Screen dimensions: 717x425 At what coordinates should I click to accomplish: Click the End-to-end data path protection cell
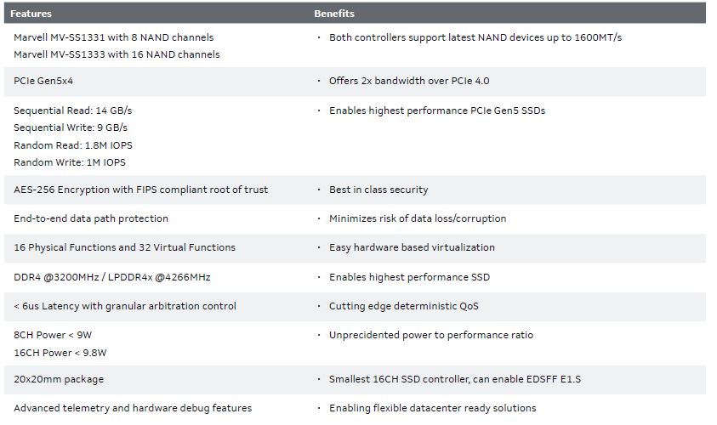pyautogui.click(x=91, y=218)
